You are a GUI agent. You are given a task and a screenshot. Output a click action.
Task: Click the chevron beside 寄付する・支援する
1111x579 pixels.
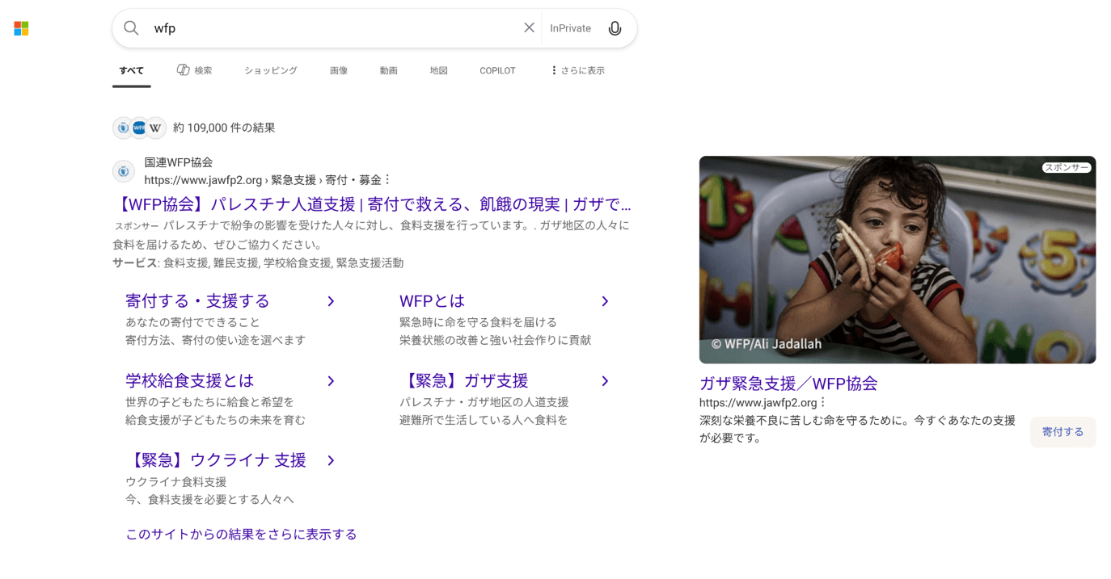[x=331, y=301]
